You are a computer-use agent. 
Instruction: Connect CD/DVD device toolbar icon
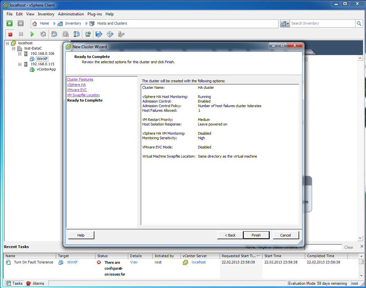[110, 34]
